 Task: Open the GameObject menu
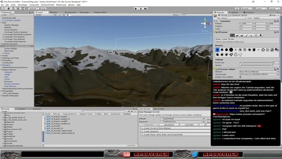tap(22, 5)
